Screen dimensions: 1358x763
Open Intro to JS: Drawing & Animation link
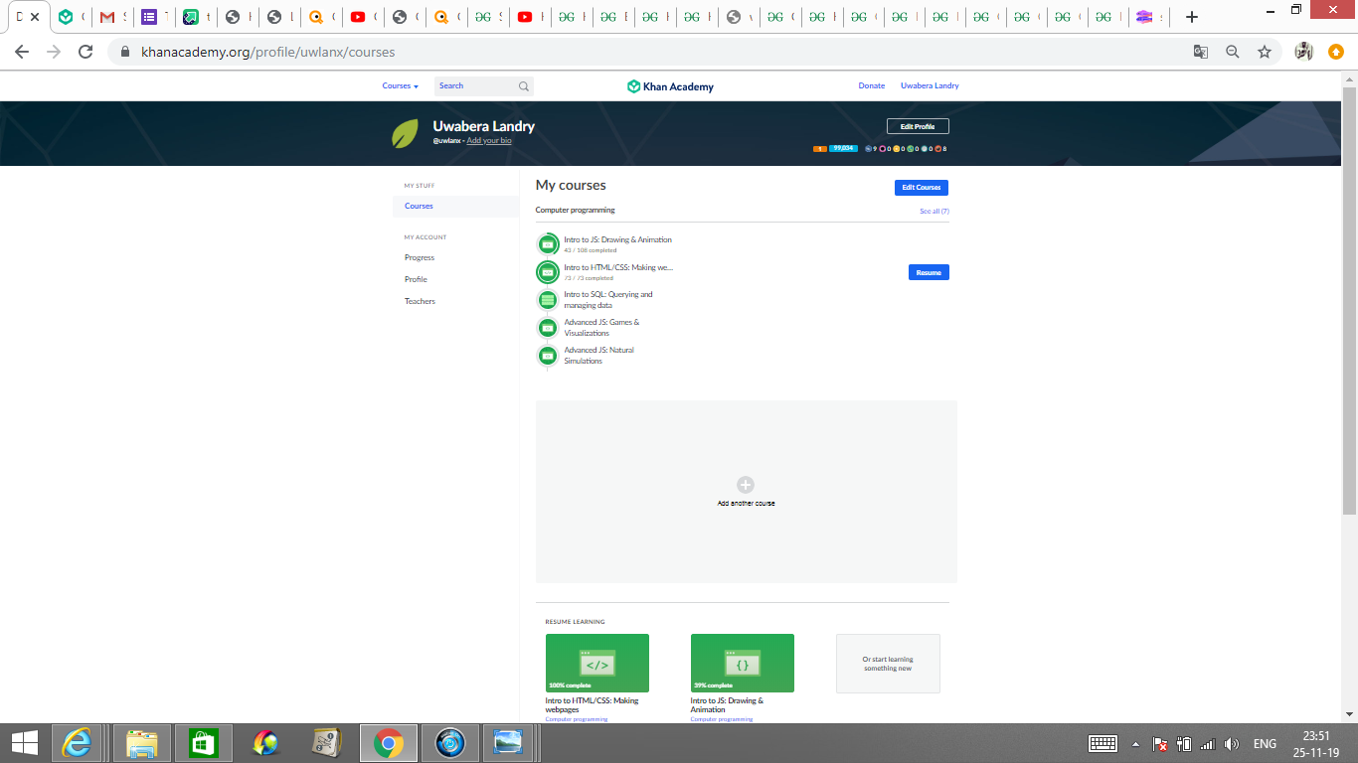(x=617, y=239)
